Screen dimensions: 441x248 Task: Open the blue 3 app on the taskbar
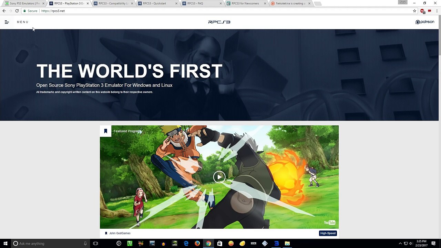pos(276,244)
